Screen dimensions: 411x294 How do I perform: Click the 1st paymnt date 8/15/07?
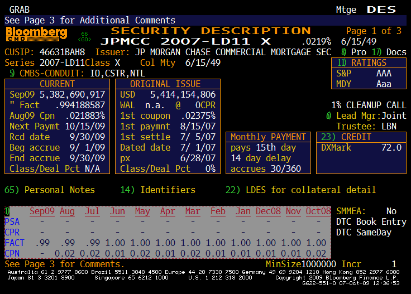tap(198, 126)
